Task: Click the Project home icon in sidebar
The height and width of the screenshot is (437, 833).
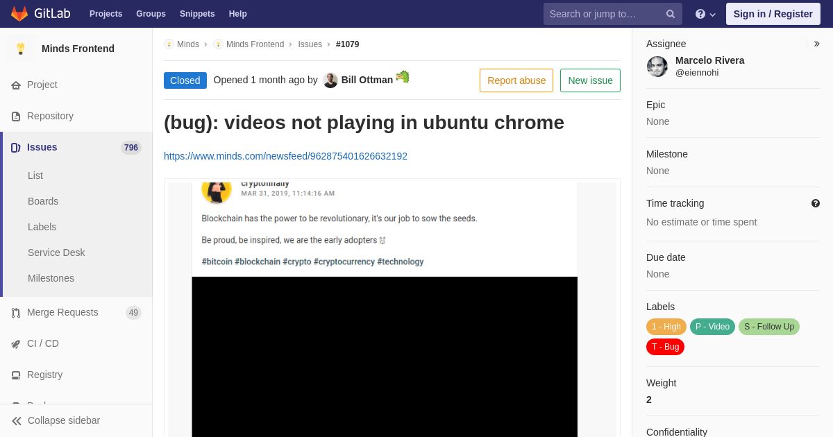Action: [16, 85]
